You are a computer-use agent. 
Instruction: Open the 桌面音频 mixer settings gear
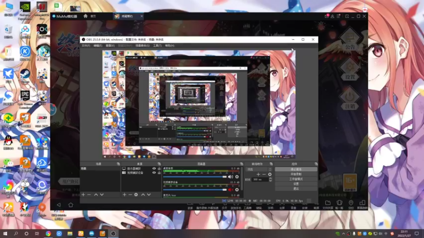pyautogui.click(x=237, y=177)
